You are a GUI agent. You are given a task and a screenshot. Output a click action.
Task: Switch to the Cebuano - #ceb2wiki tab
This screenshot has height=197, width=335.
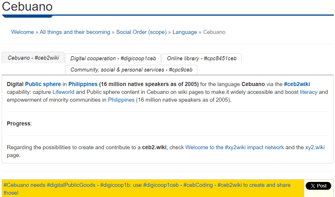coord(33,57)
